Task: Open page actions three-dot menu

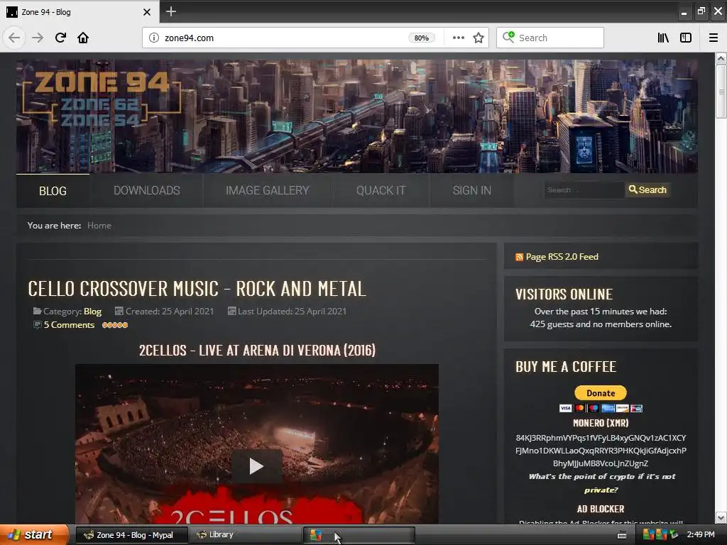Action: (x=458, y=38)
